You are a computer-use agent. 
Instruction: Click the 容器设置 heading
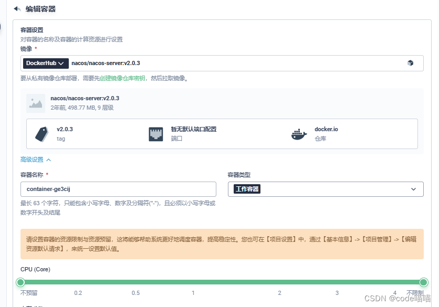point(32,30)
